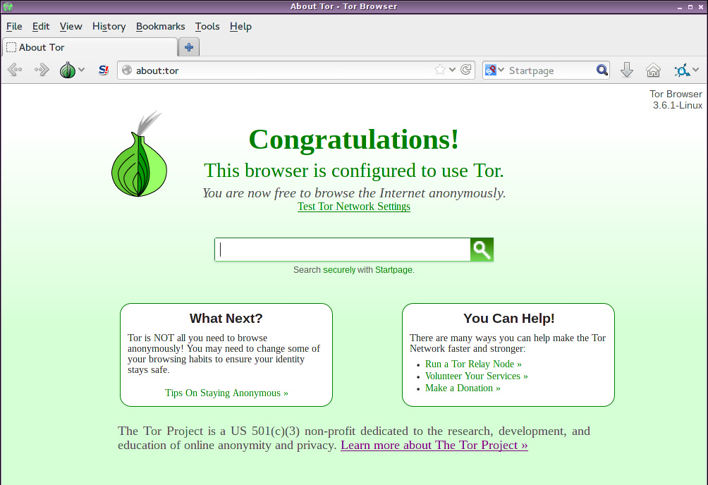Click the '3.6.1-Linux' version text
Screen dimensions: 708x485
tap(677, 105)
